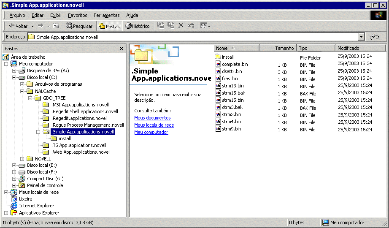Toggle the Pastas folders pane button
This screenshot has height=228, width=389.
coord(109,26)
